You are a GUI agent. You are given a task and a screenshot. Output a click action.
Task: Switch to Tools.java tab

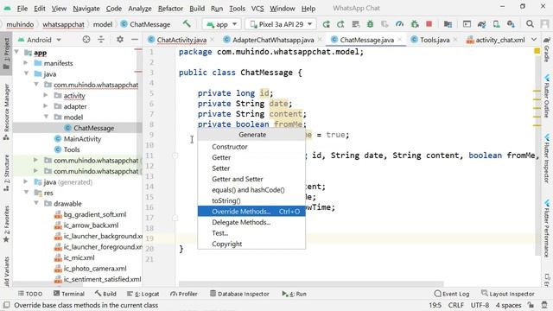[434, 40]
